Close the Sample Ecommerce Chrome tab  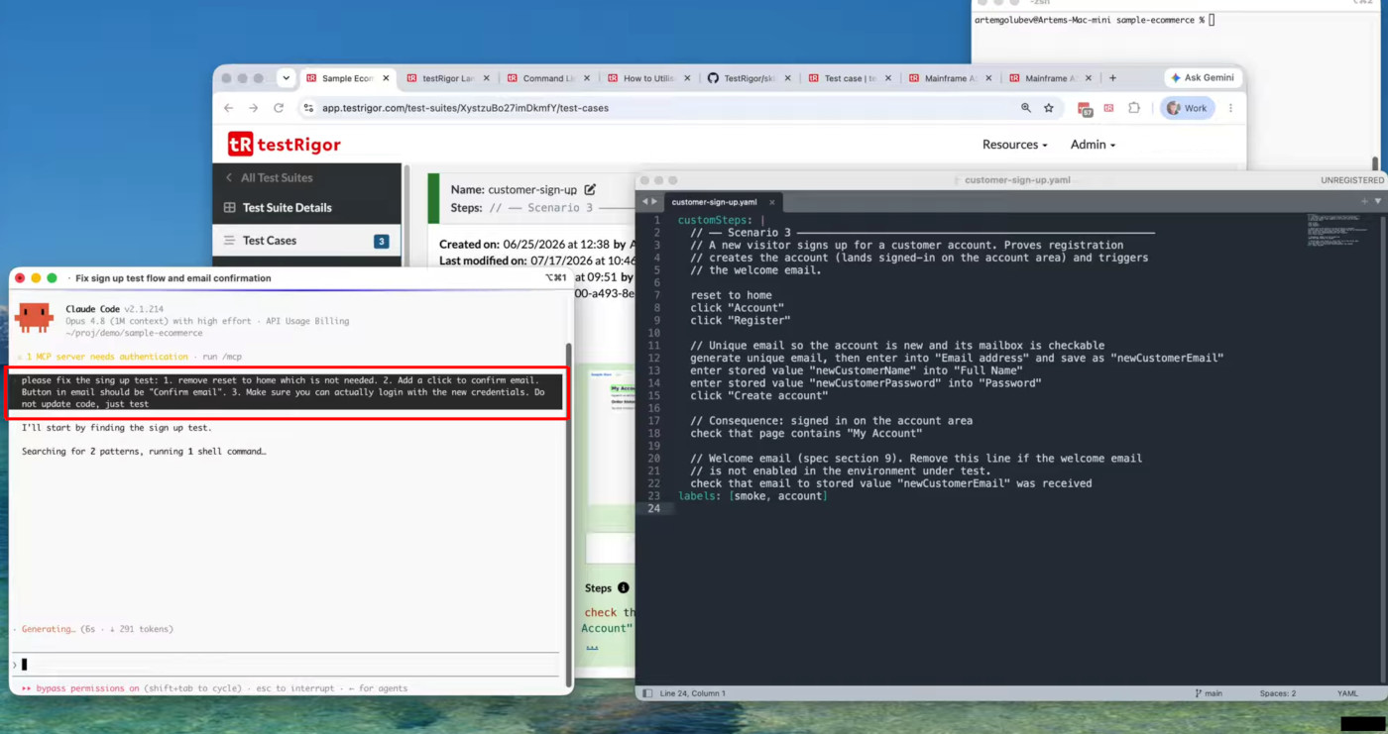tap(386, 78)
